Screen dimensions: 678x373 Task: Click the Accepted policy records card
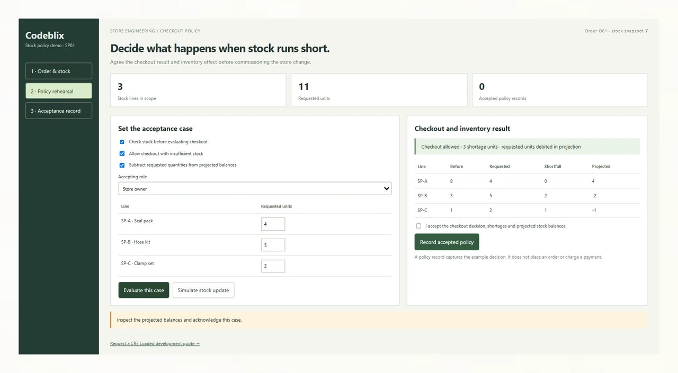point(560,90)
